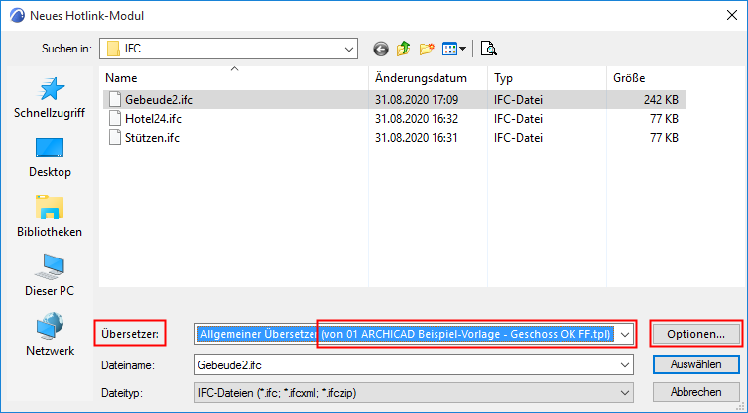Click the Auswählen button
Image resolution: width=748 pixels, height=413 pixels.
696,364
